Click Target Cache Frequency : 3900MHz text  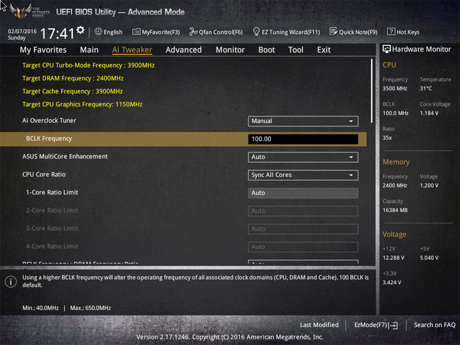tap(72, 91)
